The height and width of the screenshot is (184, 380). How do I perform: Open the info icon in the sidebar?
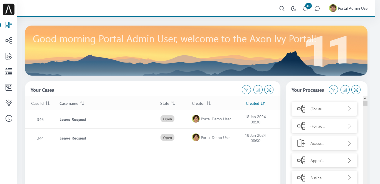tap(9, 119)
